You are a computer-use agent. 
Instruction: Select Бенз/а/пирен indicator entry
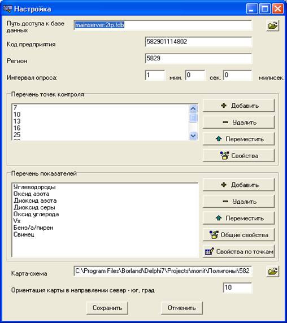click(33, 228)
